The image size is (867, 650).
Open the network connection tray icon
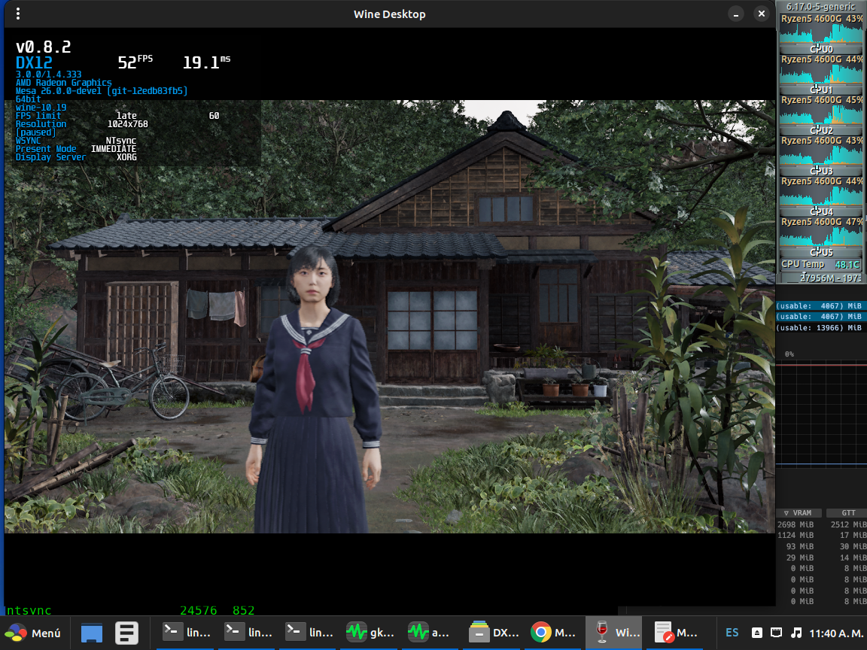(777, 633)
